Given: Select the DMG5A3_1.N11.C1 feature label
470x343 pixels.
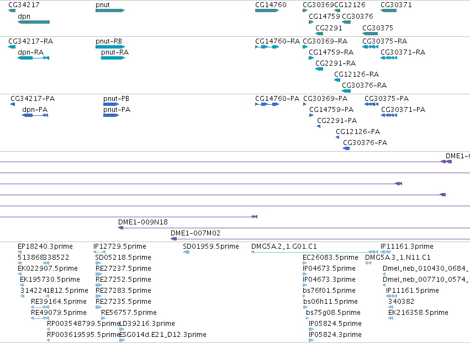Looking at the screenshot, I should coord(398,258).
